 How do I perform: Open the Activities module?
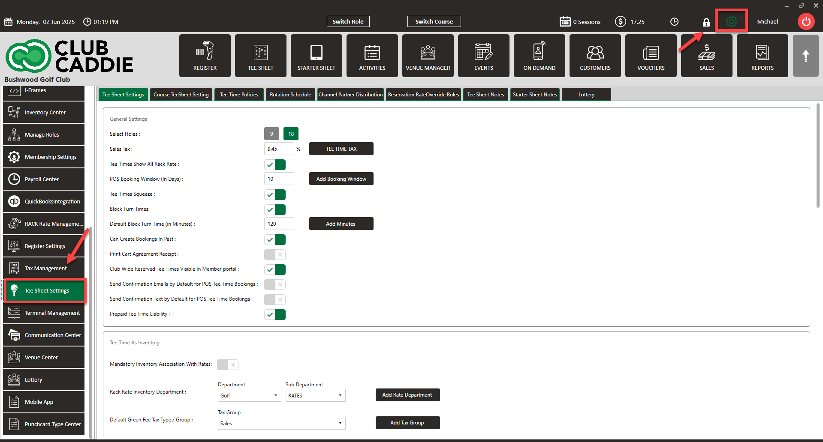(372, 56)
